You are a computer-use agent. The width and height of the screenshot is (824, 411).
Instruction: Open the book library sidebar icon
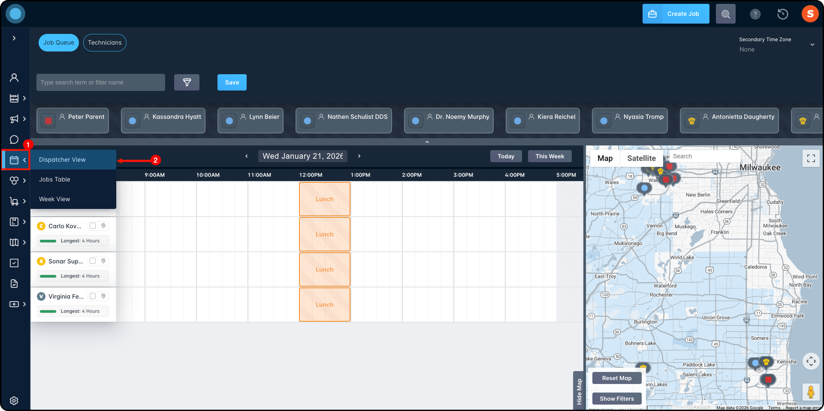[14, 242]
